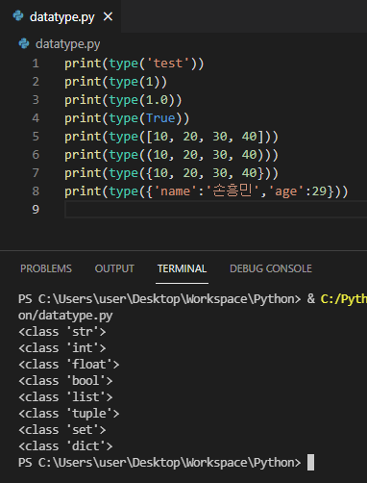Open the datatype.py breadcrumb path
The height and width of the screenshot is (483, 367).
click(x=68, y=44)
